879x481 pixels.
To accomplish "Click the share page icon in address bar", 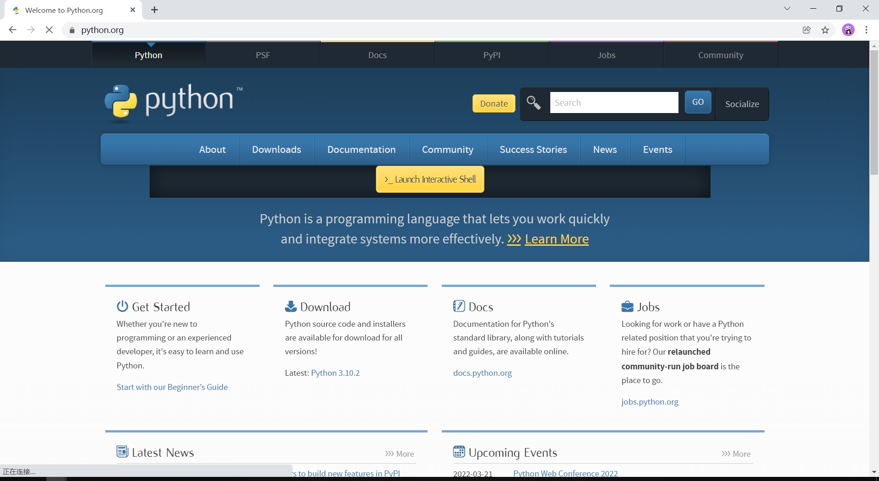I will 807,30.
